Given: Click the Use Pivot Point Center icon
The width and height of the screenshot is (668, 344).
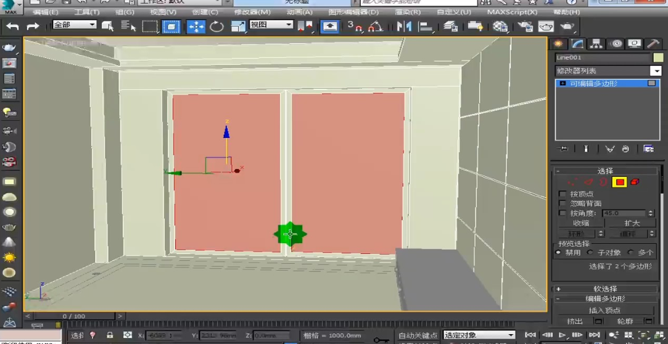Looking at the screenshot, I should [x=305, y=27].
